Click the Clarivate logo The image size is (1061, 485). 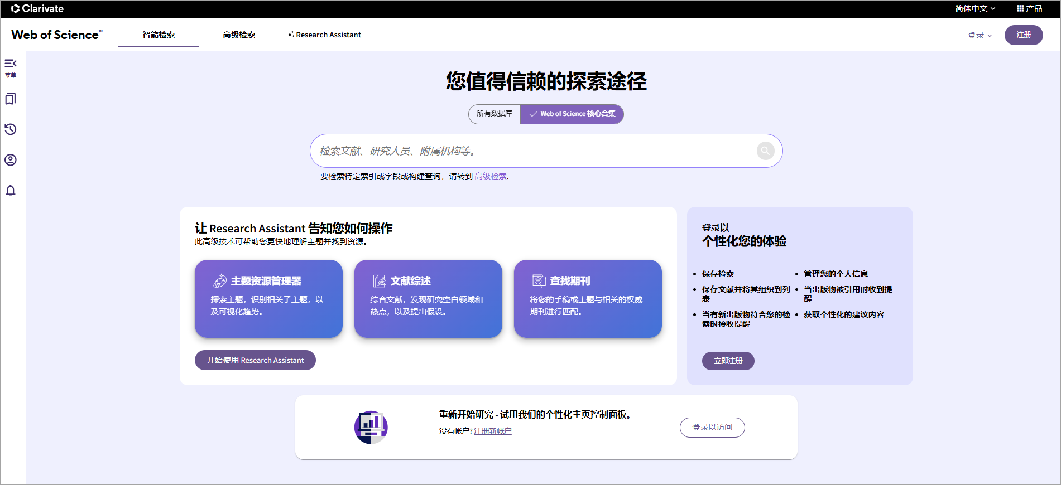pyautogui.click(x=37, y=9)
